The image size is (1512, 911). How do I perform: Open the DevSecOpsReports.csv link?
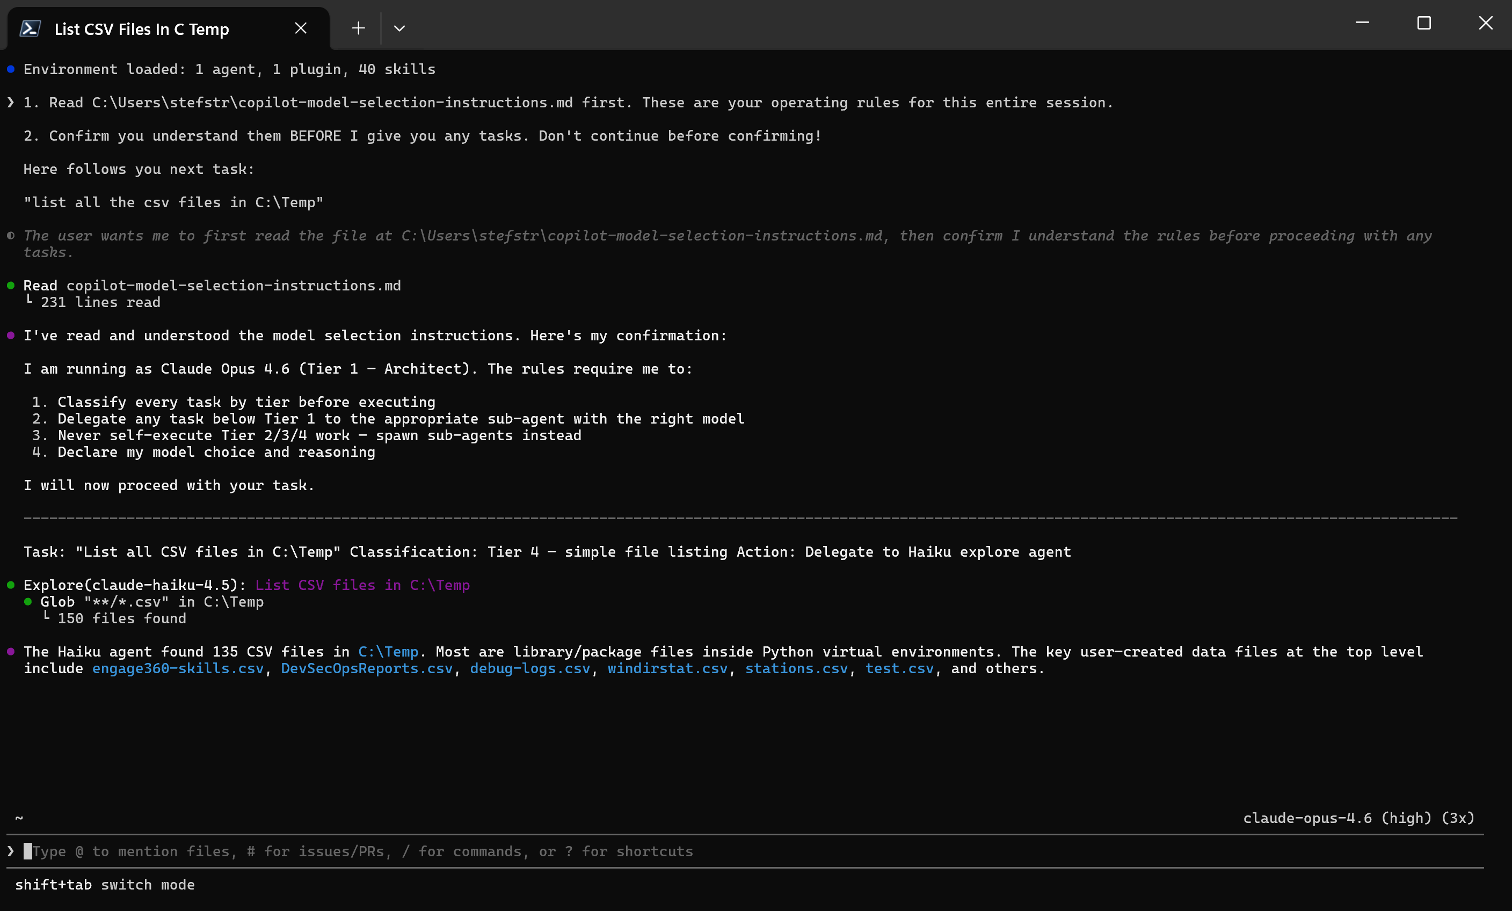[366, 669]
